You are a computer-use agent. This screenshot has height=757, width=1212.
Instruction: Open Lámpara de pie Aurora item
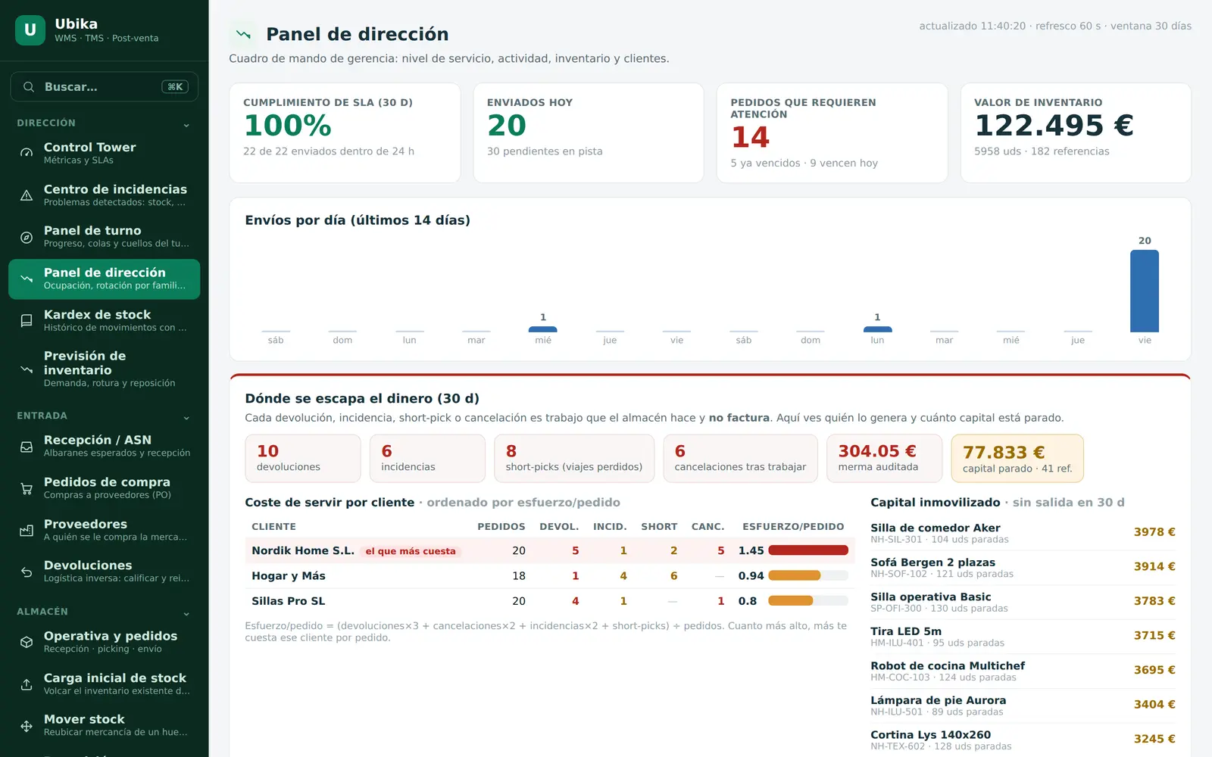1023,706
